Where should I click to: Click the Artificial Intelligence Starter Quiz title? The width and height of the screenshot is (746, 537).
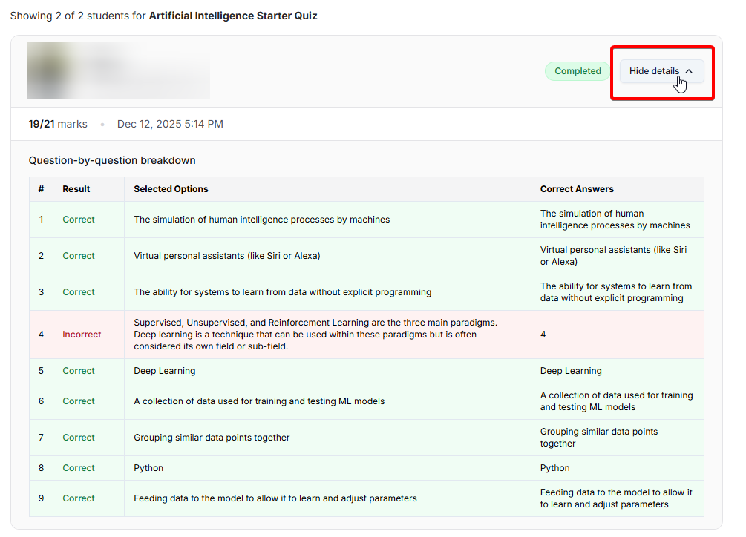[x=233, y=16]
